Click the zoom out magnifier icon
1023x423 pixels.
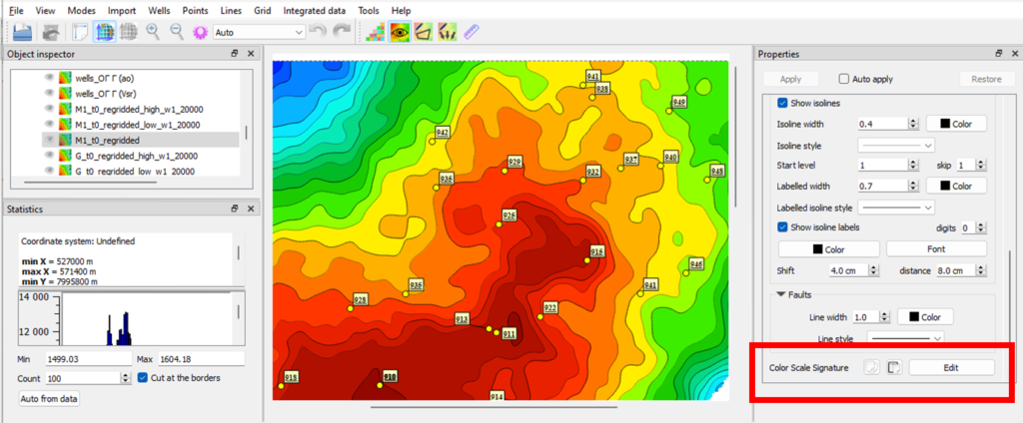coord(177,32)
